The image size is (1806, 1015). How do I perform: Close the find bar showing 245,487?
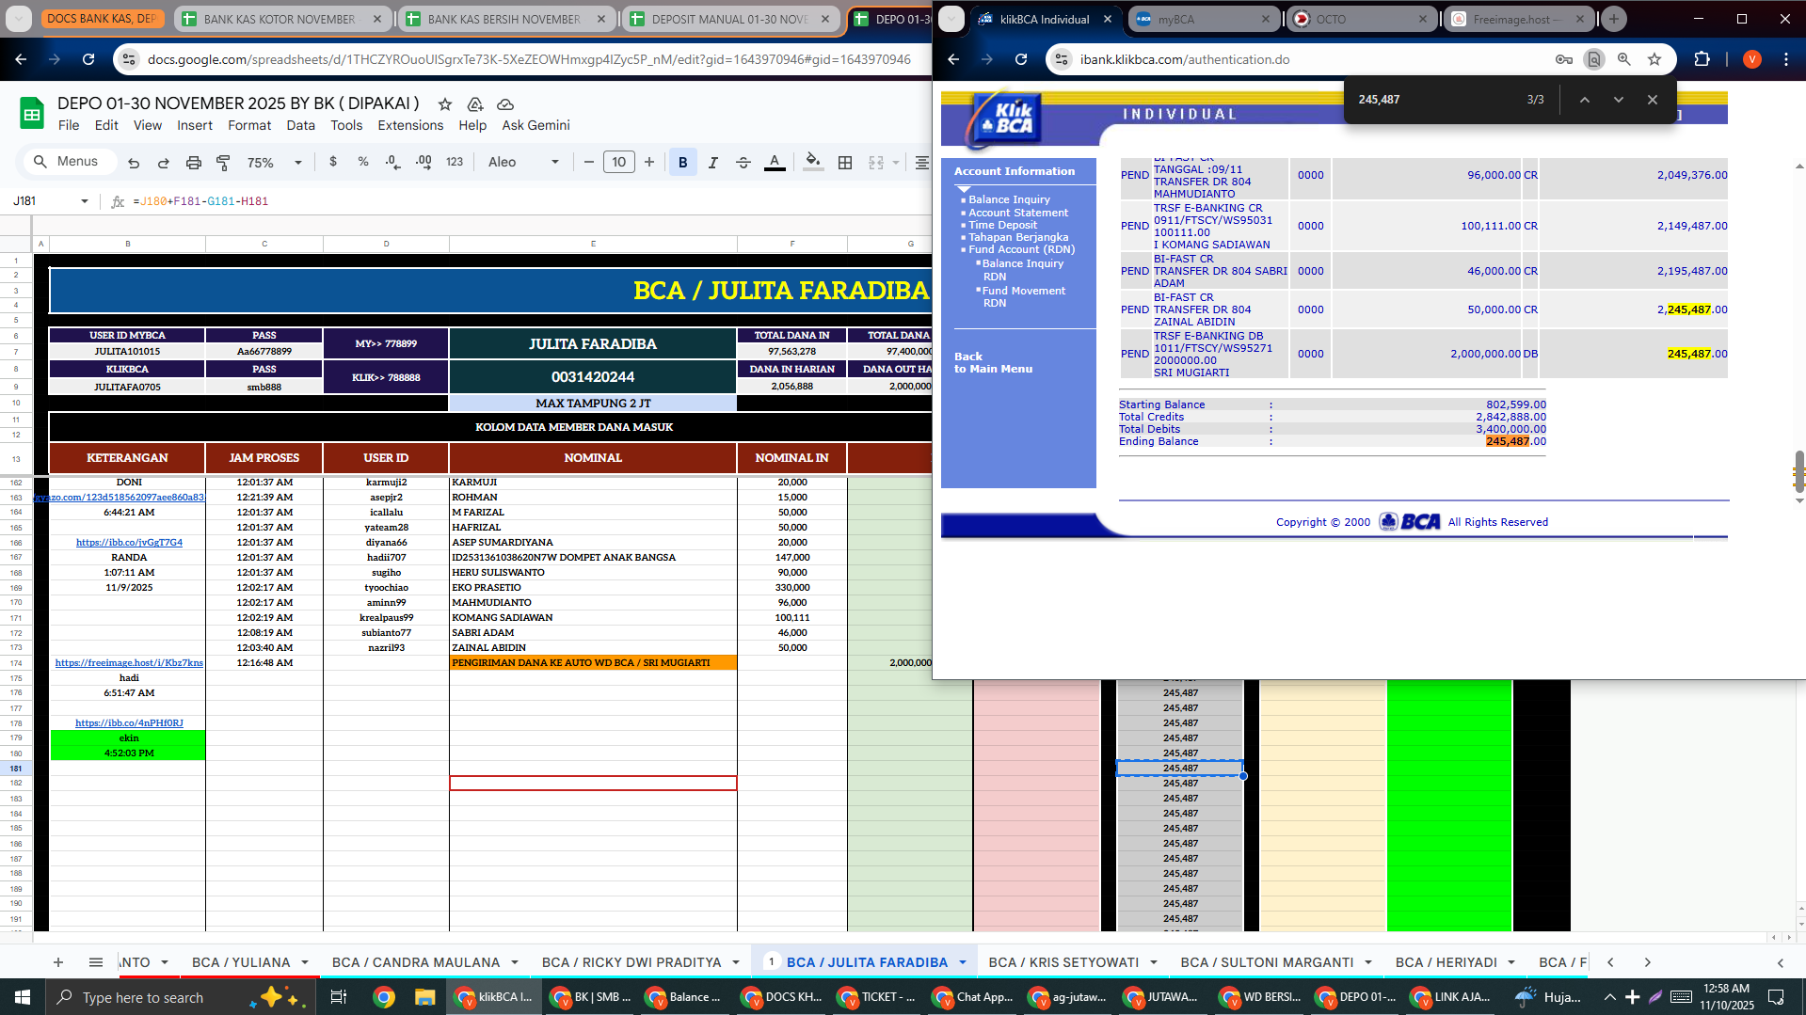click(1653, 100)
